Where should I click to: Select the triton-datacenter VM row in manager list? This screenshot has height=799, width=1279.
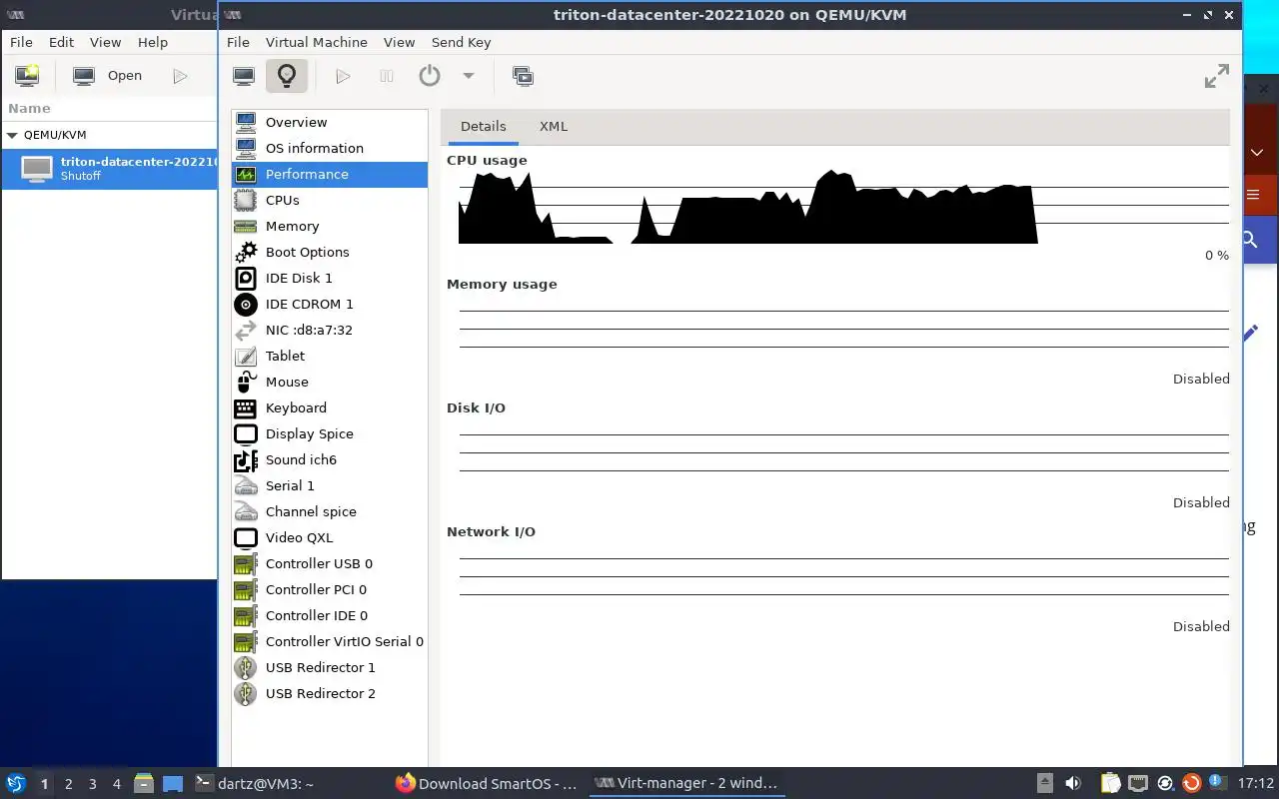[110, 169]
